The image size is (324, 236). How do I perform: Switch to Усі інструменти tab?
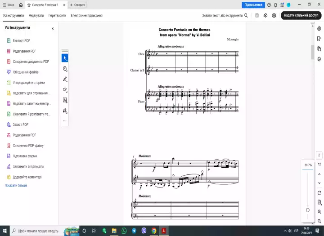pos(13,15)
